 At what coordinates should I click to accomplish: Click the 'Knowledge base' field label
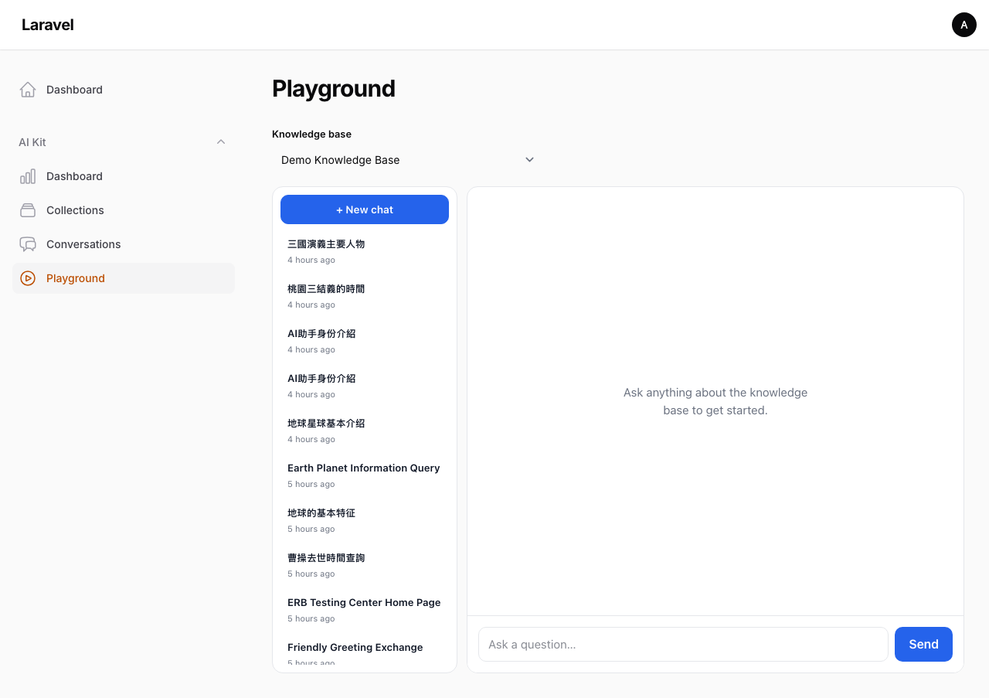pyautogui.click(x=311, y=134)
